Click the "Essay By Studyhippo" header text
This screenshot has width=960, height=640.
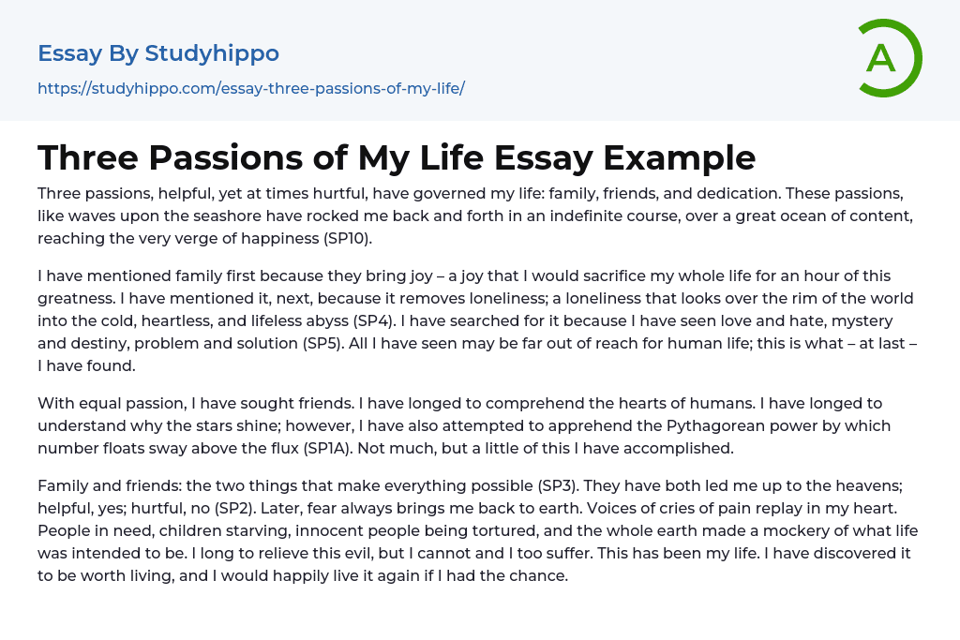pyautogui.click(x=158, y=53)
